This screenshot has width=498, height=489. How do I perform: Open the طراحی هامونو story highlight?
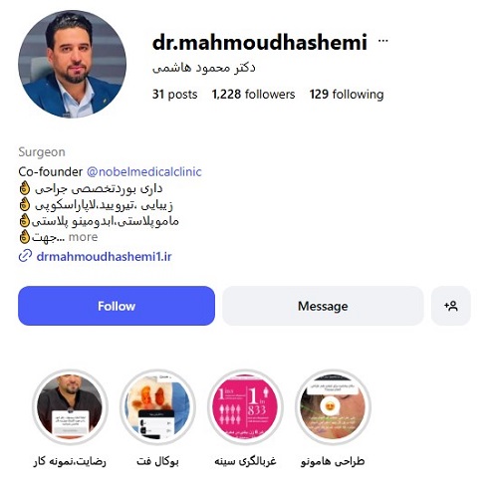click(x=333, y=407)
